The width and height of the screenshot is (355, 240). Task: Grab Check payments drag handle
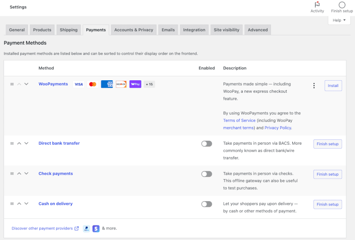(12, 173)
